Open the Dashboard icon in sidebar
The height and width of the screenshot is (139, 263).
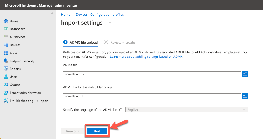(6, 29)
